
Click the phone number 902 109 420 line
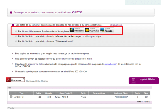[x=51, y=72]
